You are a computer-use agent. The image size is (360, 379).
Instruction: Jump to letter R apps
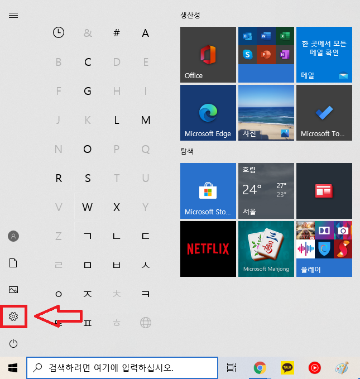(x=59, y=178)
